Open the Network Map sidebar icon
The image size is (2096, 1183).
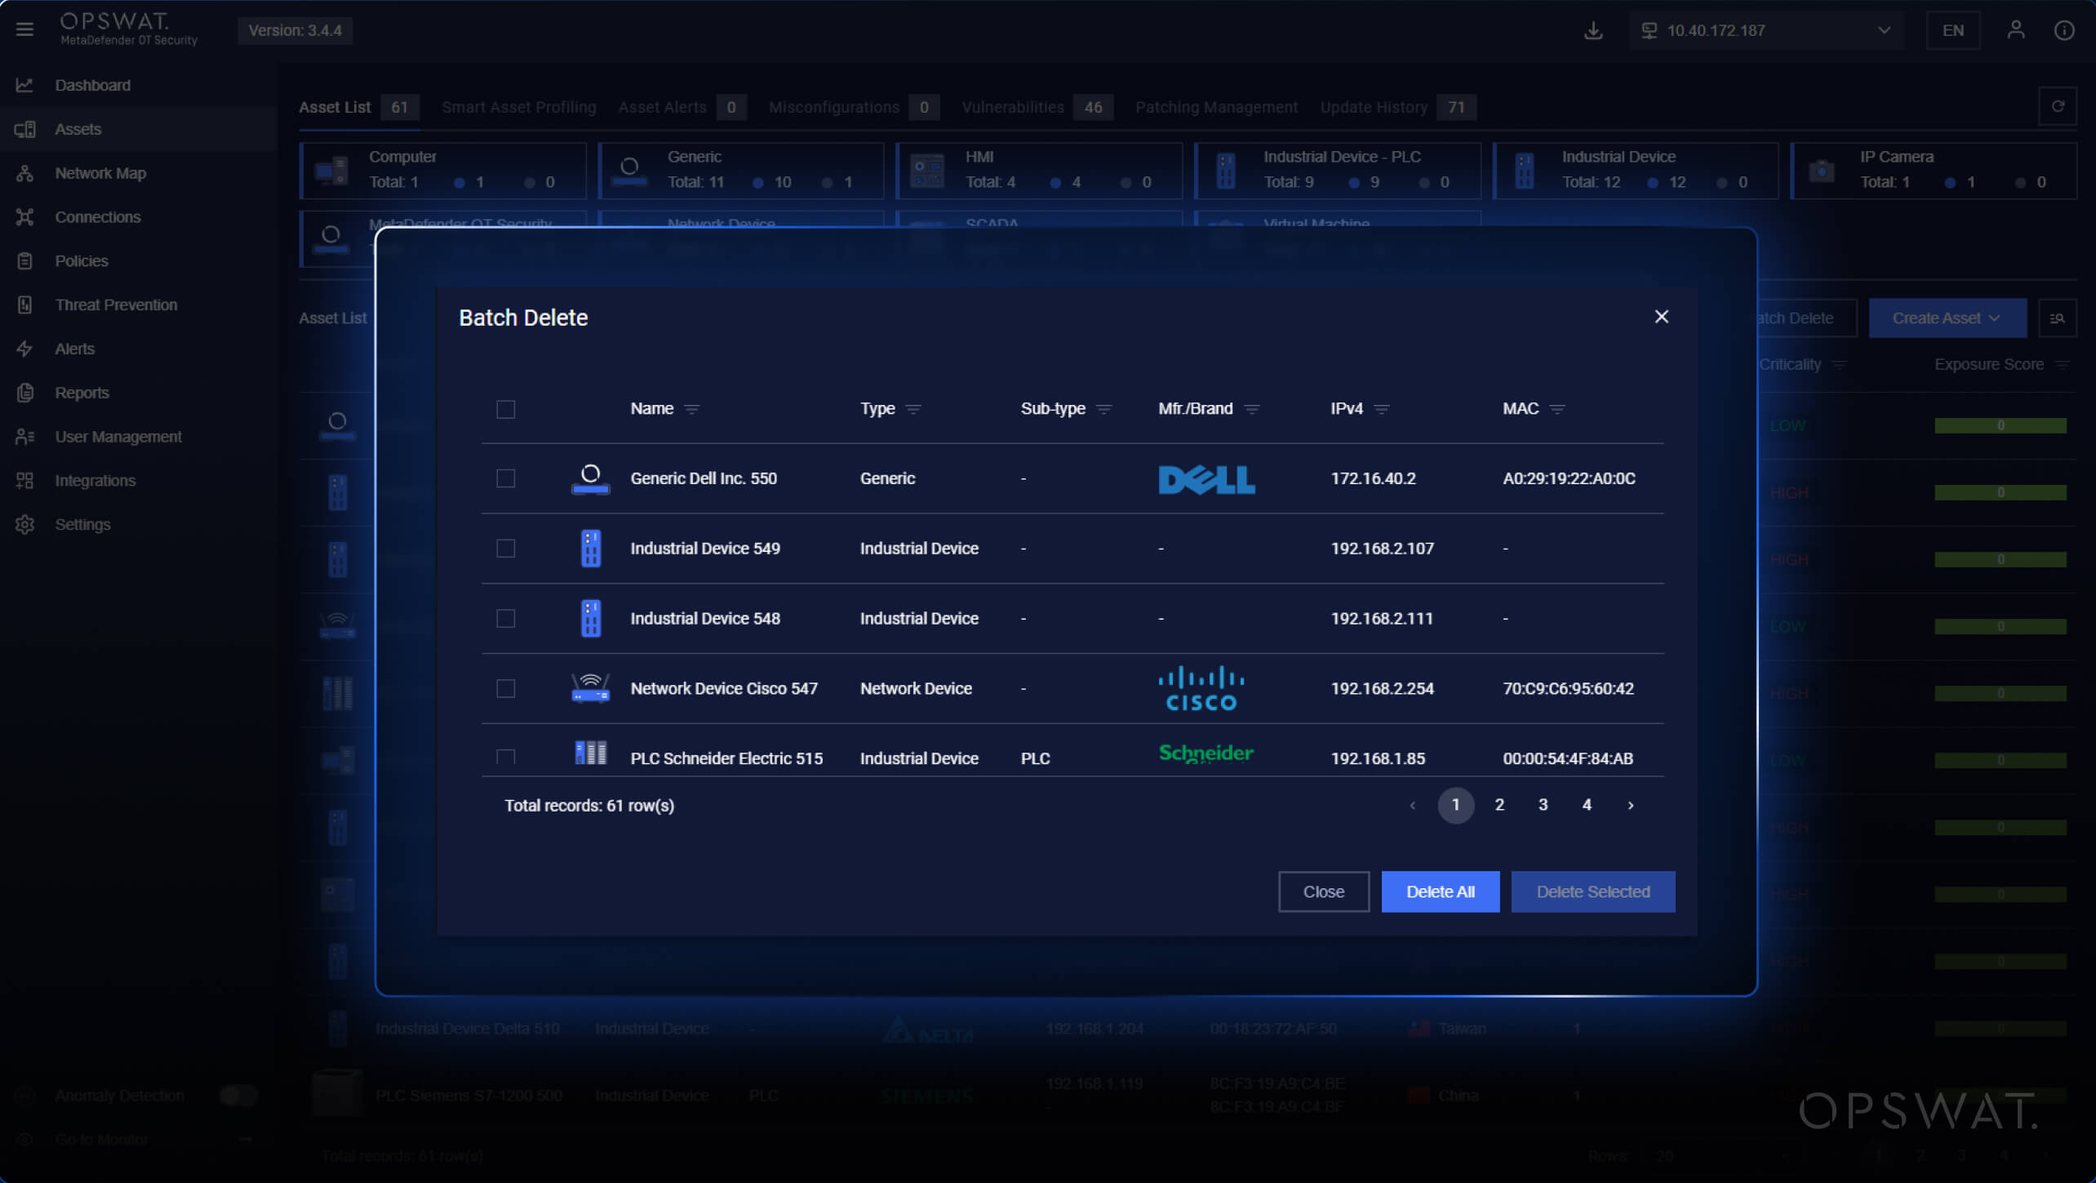click(24, 172)
